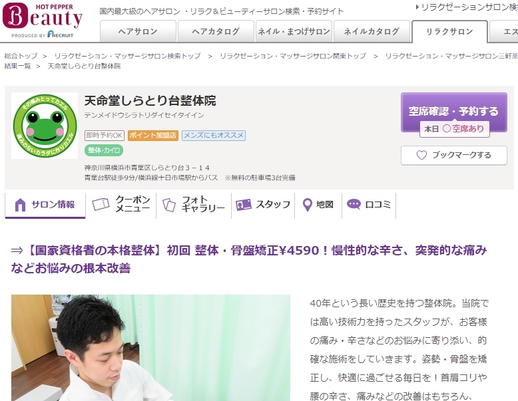Viewport: 518px width, 401px height.
Task: Open the フォトギャラリー tab
Action: [x=194, y=205]
